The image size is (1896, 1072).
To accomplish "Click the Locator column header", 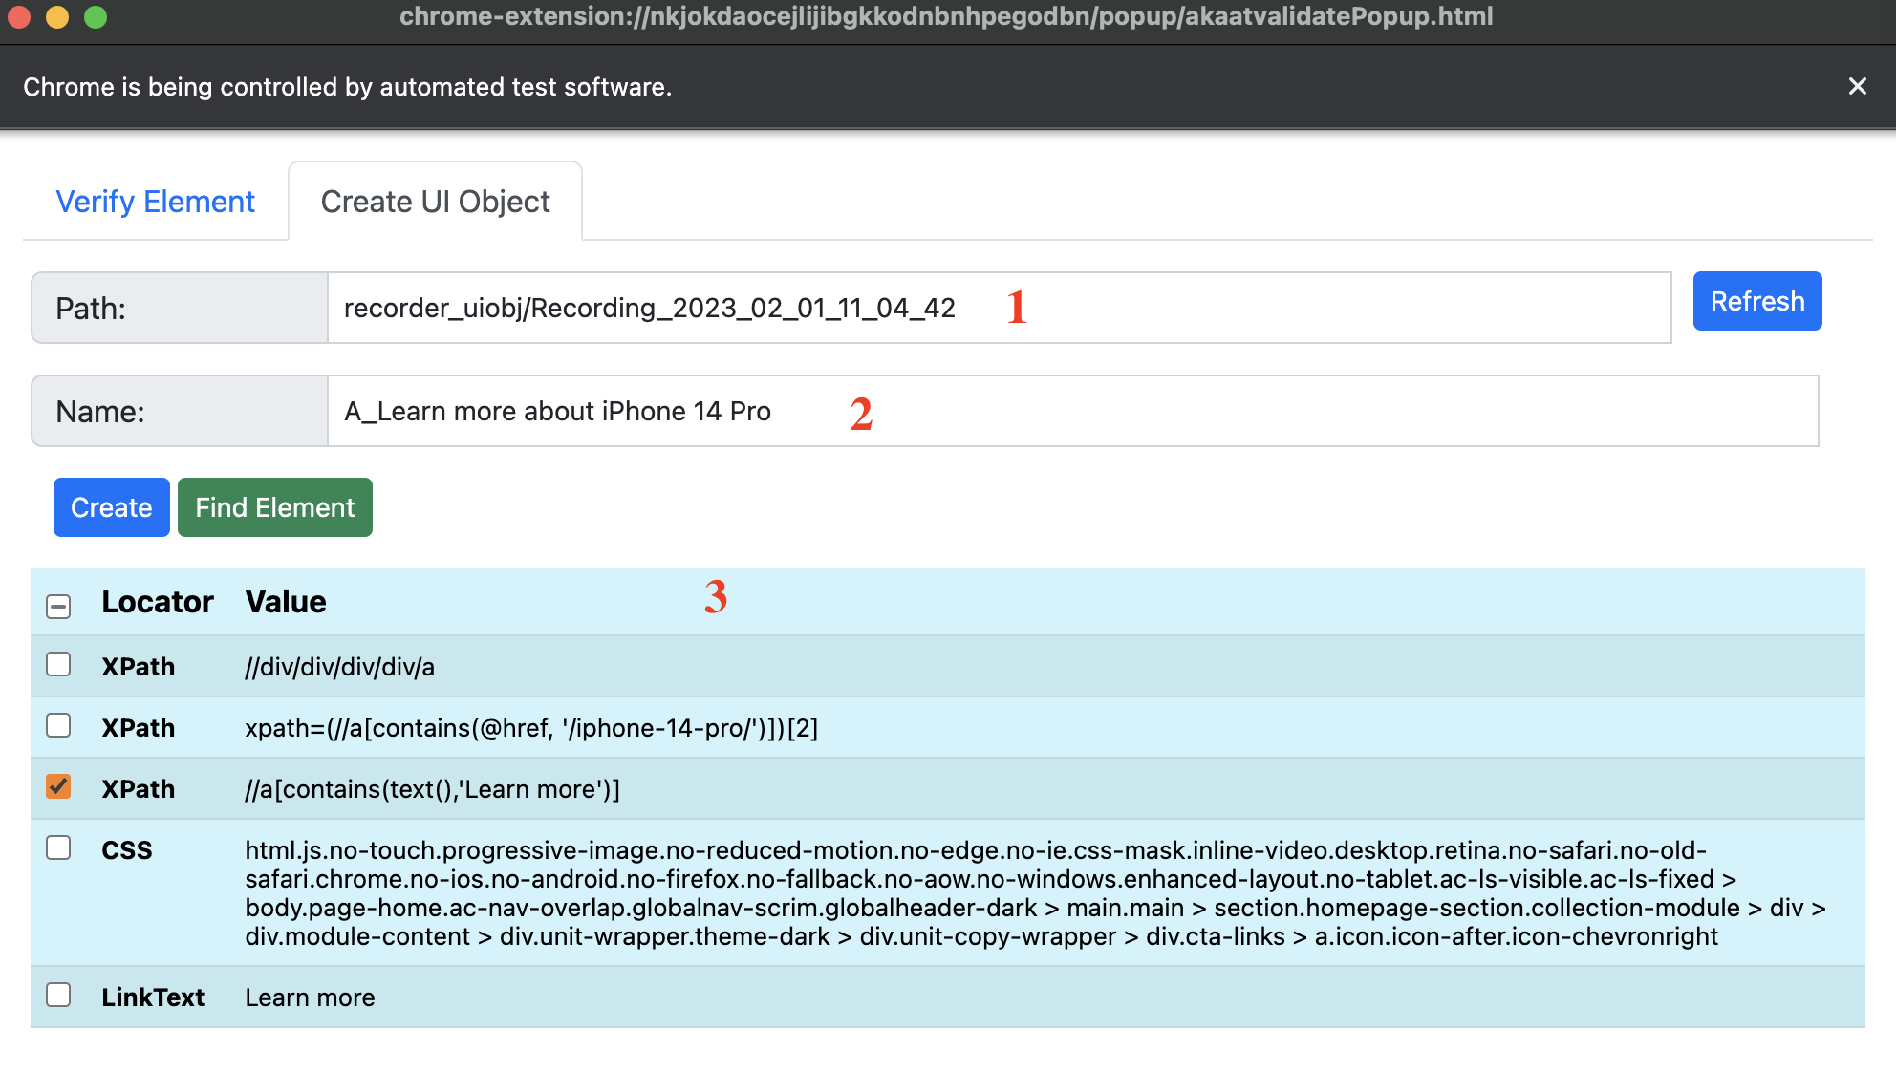I will pyautogui.click(x=158, y=602).
